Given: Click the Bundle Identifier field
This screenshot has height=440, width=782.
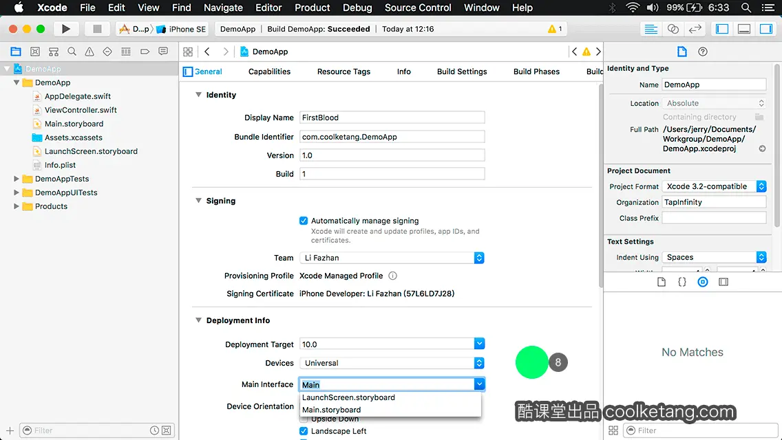Looking at the screenshot, I should point(392,137).
